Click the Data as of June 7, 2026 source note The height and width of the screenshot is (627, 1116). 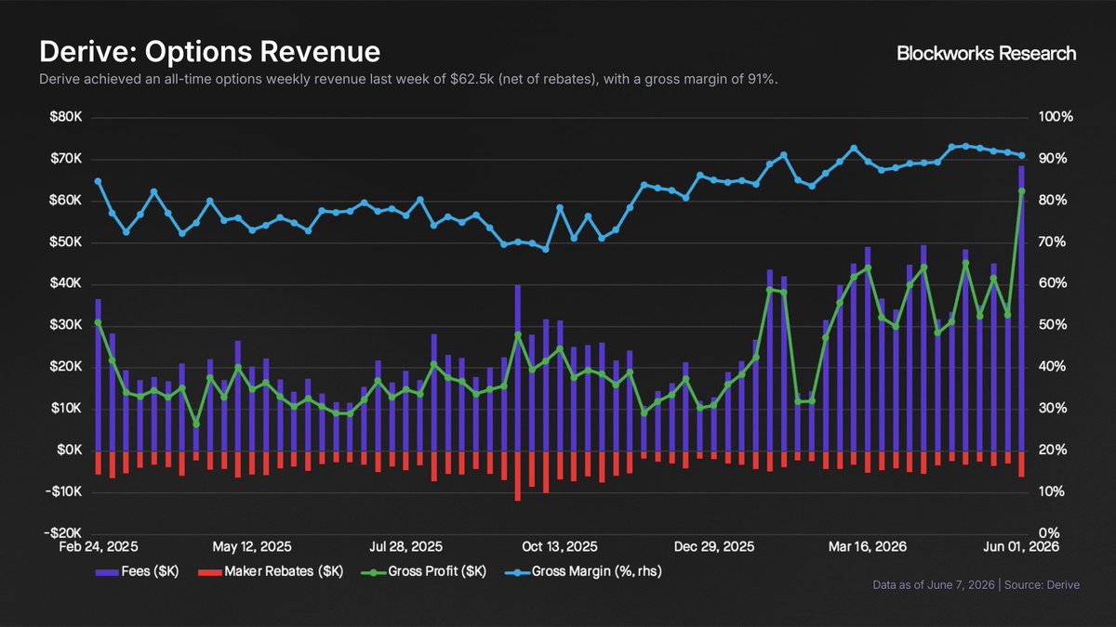975,587
